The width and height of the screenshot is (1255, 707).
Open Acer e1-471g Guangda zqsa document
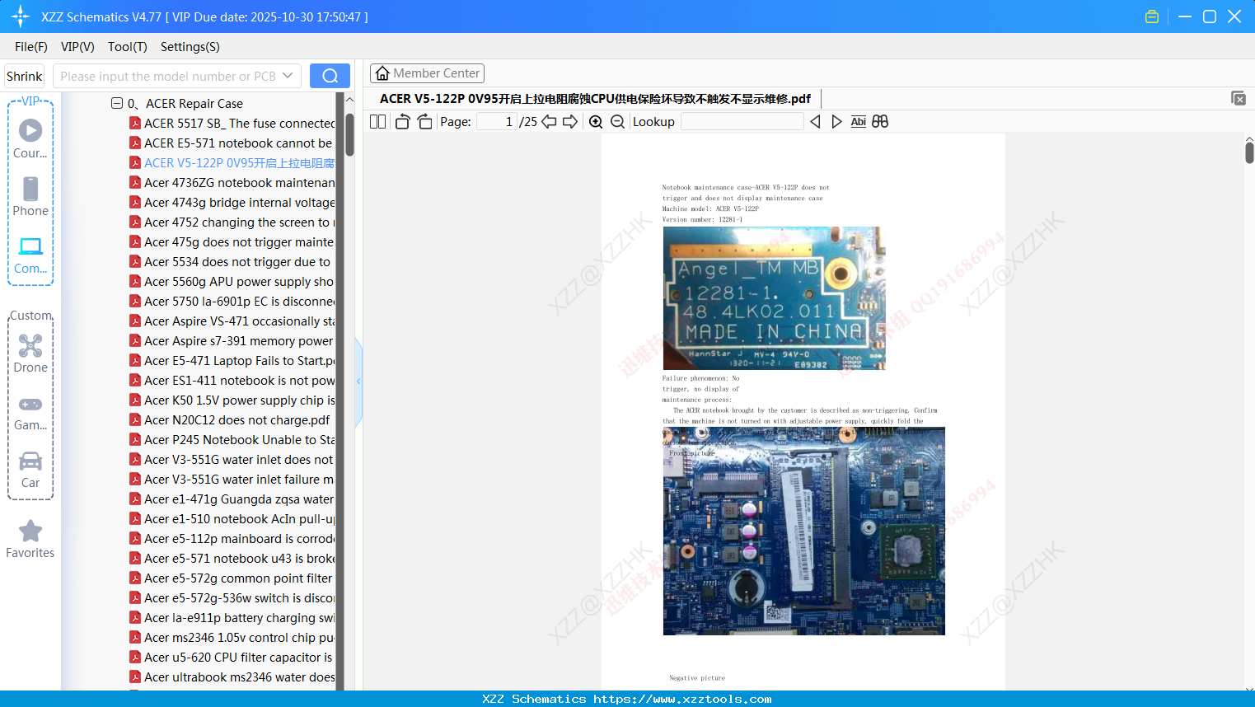tap(232, 499)
